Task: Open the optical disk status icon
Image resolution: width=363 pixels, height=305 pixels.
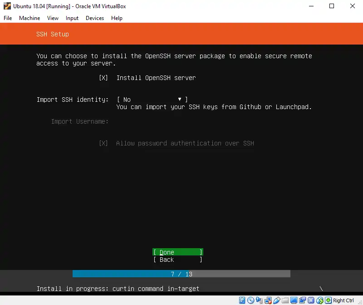Action: coord(250,300)
